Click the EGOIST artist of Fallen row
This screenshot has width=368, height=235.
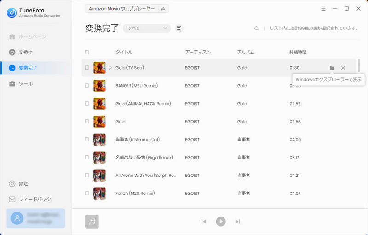[x=192, y=193]
